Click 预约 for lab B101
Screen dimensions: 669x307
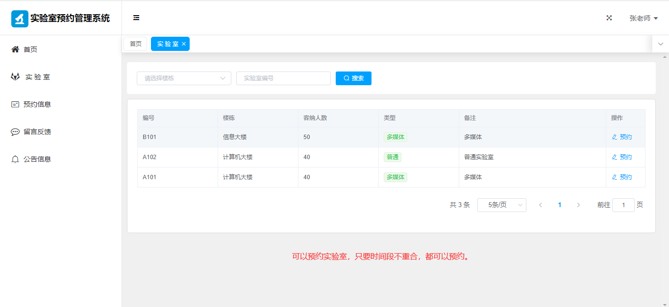tap(622, 137)
